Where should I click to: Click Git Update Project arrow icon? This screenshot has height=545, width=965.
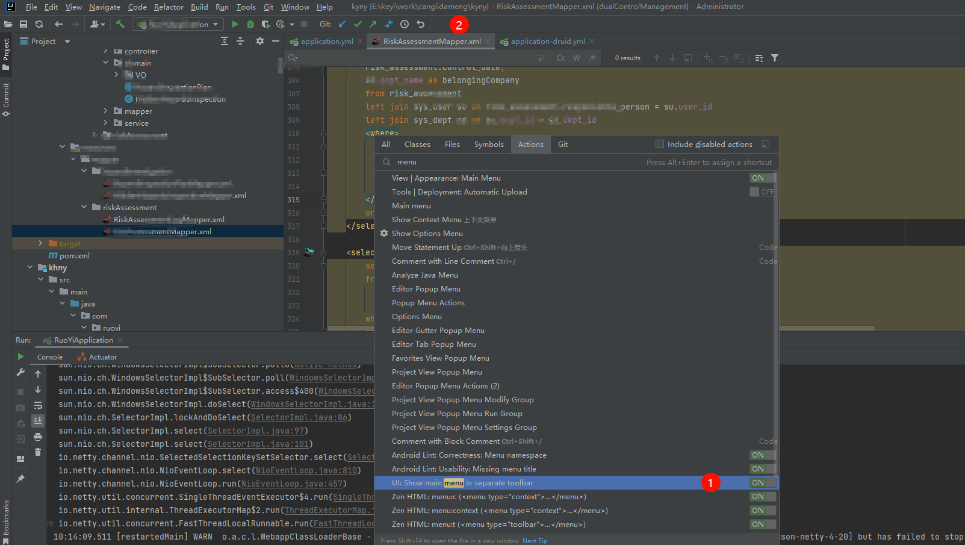pos(342,24)
